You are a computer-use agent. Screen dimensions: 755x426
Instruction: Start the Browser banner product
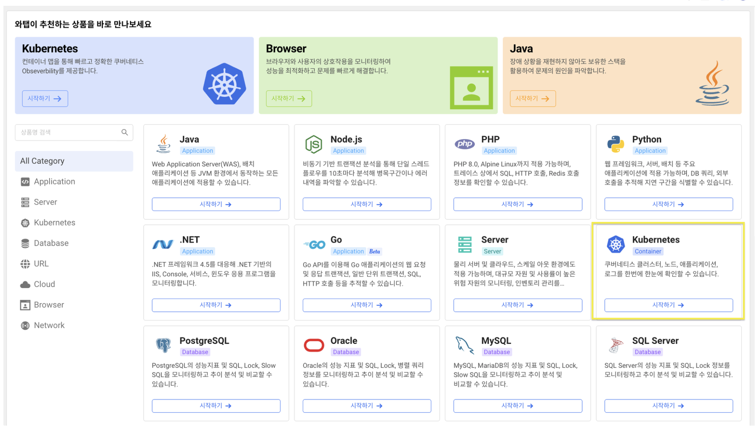pyautogui.click(x=288, y=99)
